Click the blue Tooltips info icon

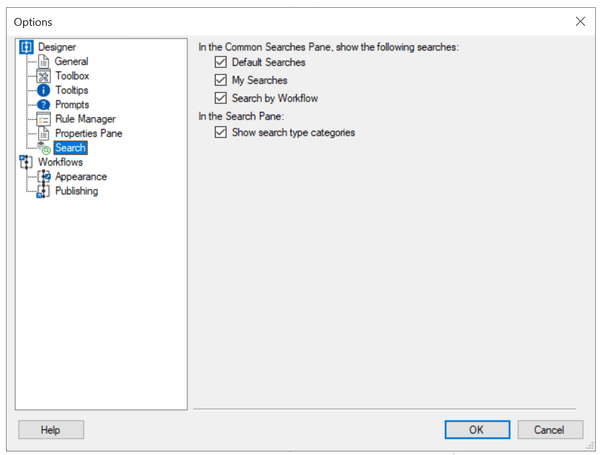pos(44,90)
